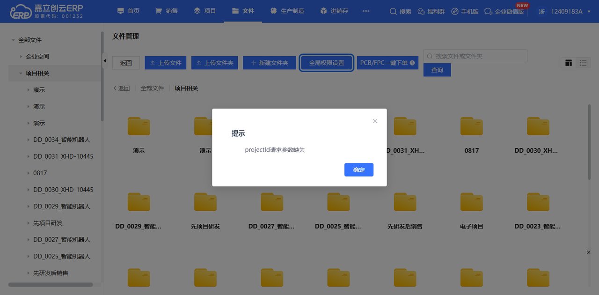
Task: Open the 企业微信版 icon
Action: [488, 11]
